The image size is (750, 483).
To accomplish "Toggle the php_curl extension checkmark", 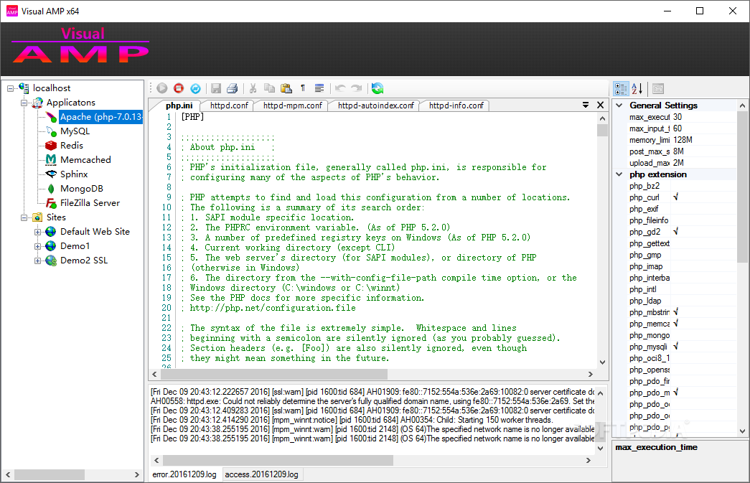I will click(x=675, y=197).
